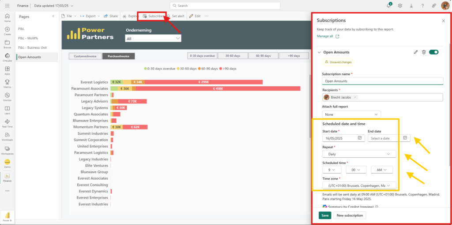Edit the Open Amounts subscription pencil icon
The height and width of the screenshot is (225, 452).
[x=415, y=52]
